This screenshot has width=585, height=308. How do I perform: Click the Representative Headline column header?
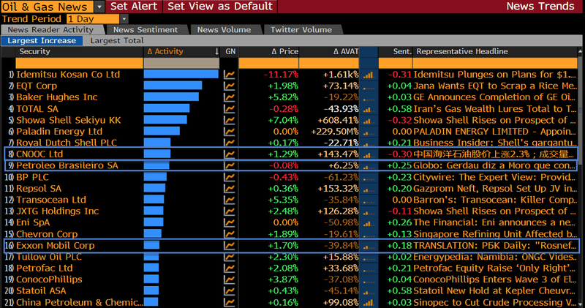click(x=495, y=51)
